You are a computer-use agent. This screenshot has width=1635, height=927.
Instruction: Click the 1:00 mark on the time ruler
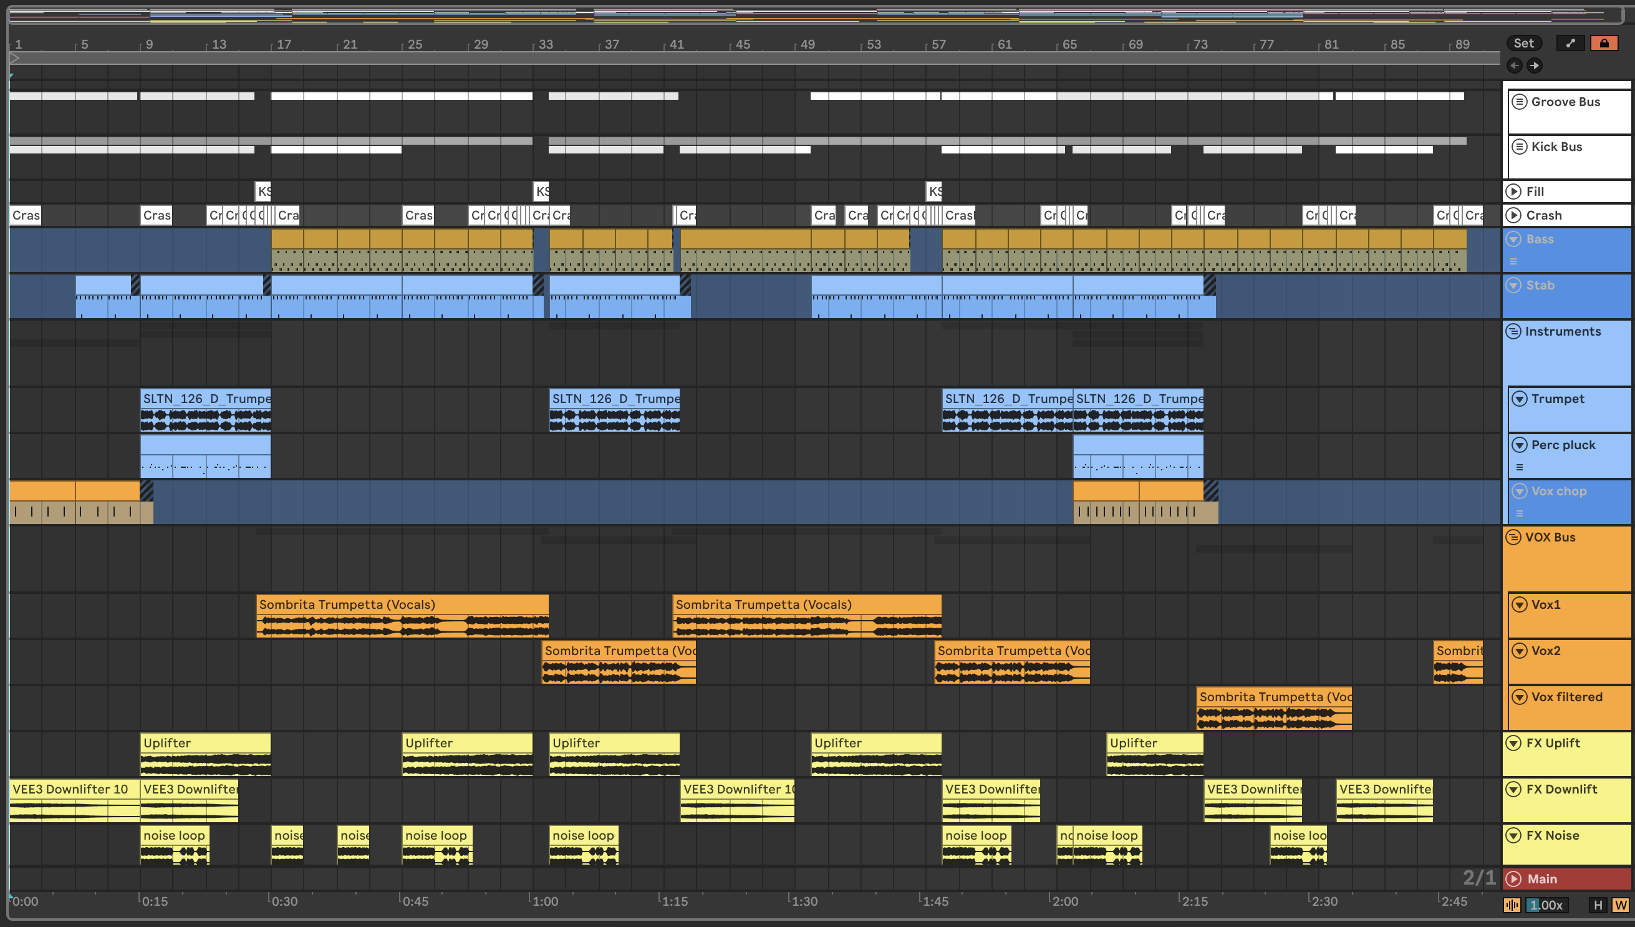point(545,901)
